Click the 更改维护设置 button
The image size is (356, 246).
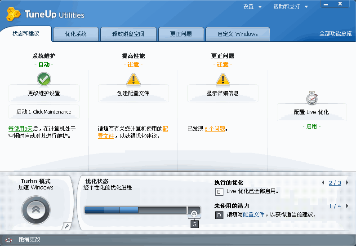44,93
